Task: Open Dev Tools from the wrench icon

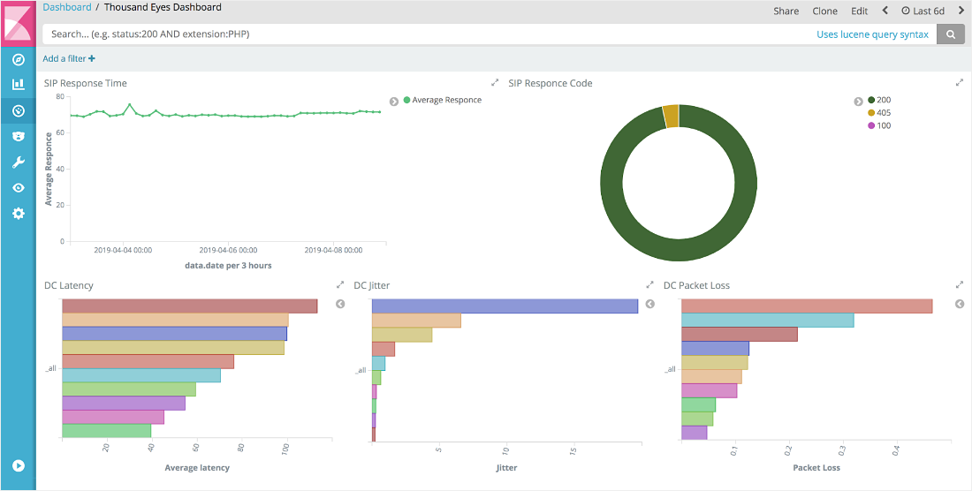Action: coord(18,162)
